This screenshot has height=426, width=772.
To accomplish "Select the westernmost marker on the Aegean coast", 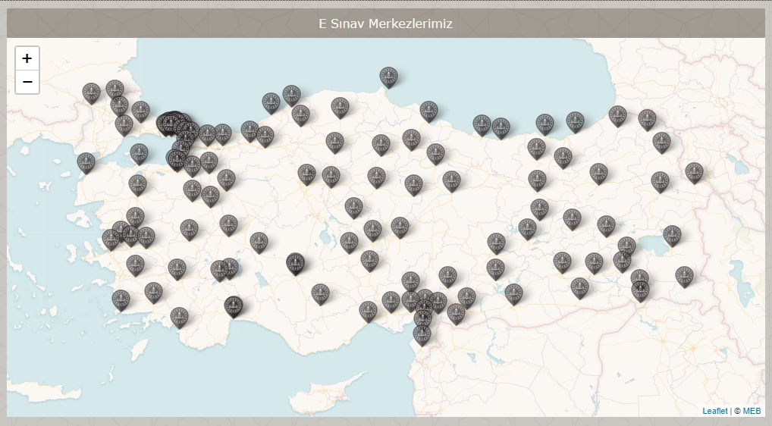I will pos(86,163).
